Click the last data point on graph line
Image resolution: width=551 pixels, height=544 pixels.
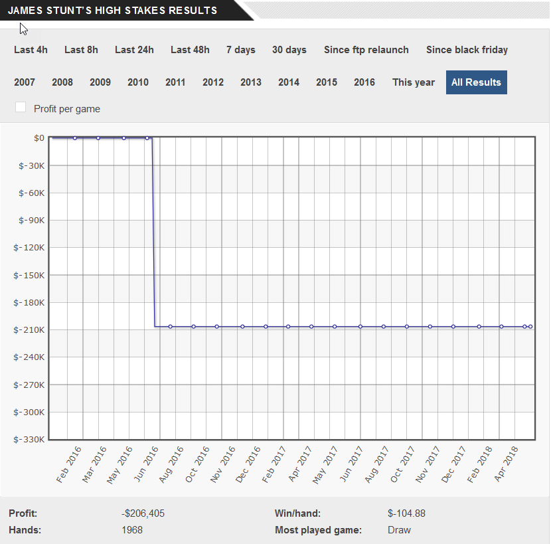coord(530,327)
